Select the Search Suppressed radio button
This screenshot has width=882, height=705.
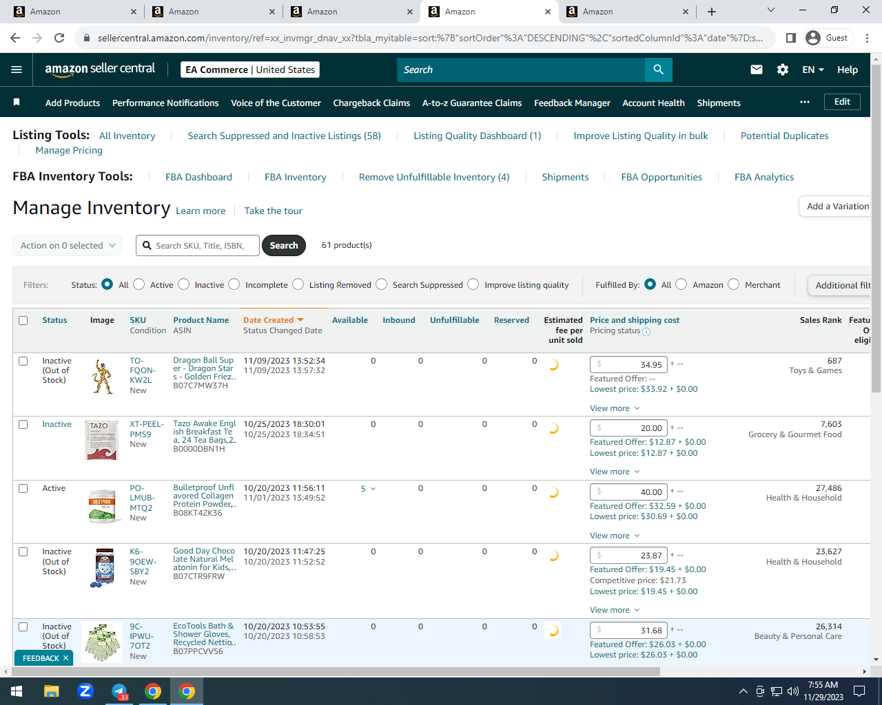(382, 284)
